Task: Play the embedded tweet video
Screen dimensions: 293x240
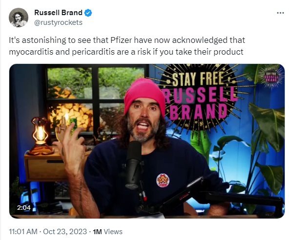Action: pyautogui.click(x=147, y=141)
